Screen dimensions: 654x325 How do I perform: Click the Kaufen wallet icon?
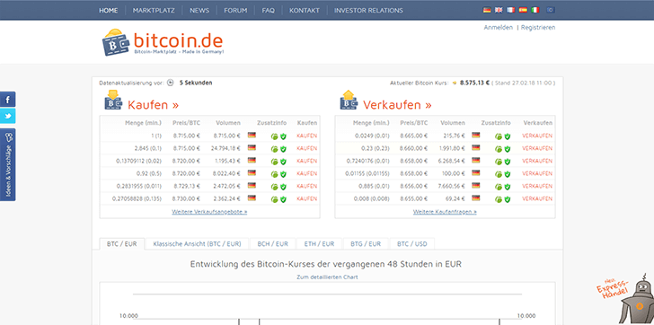point(113,101)
